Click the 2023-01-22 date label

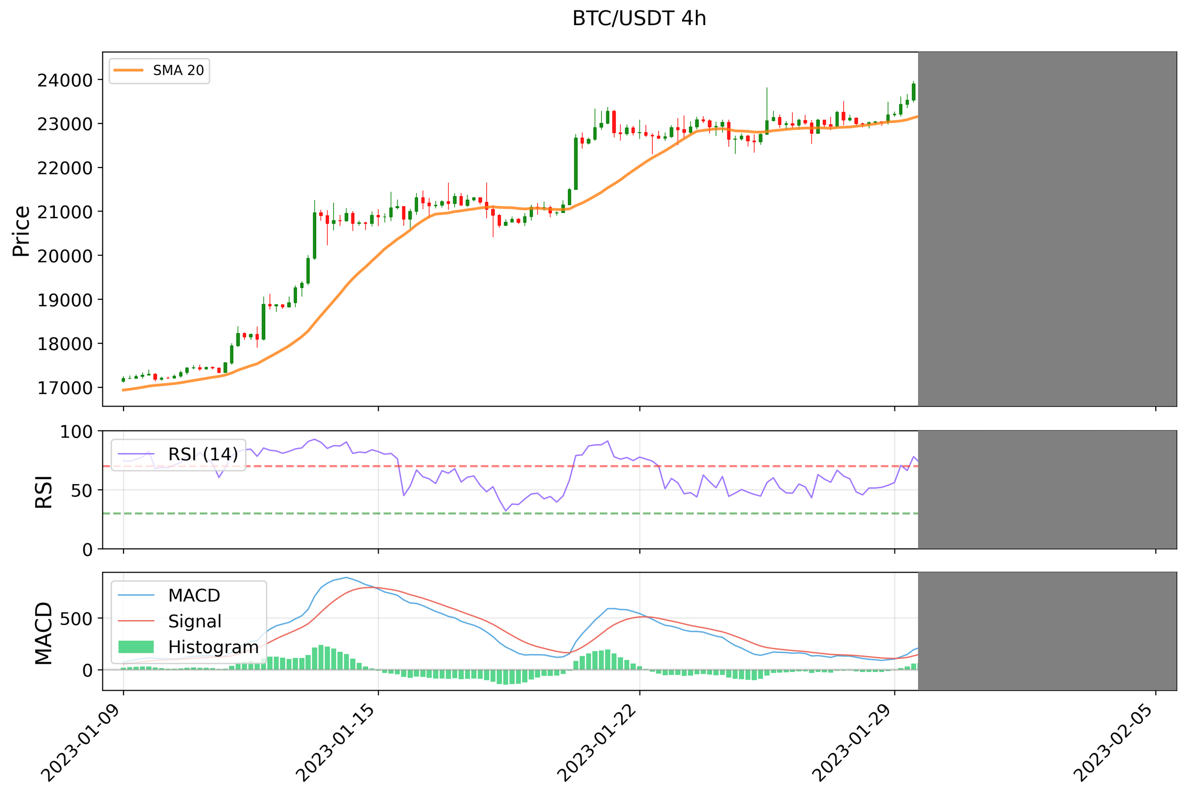[597, 742]
